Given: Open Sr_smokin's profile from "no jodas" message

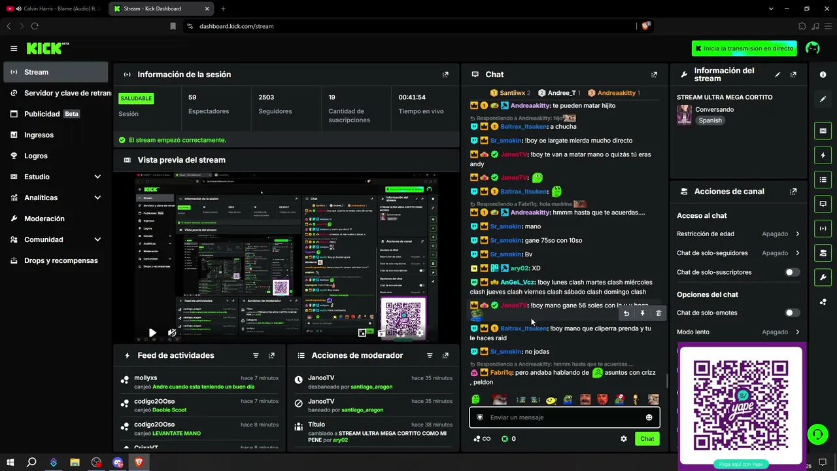Looking at the screenshot, I should click(x=505, y=352).
